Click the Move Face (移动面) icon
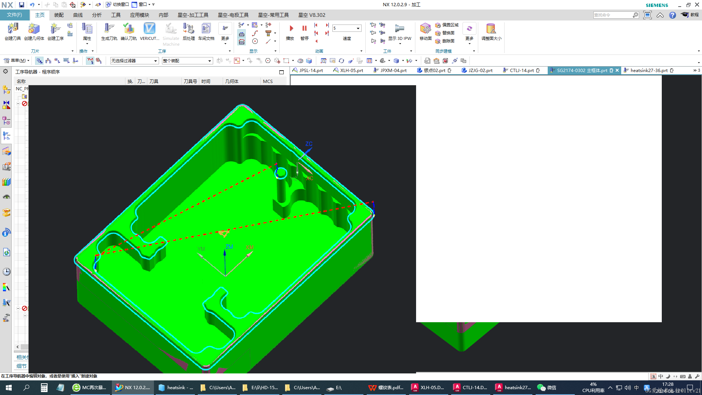702x395 pixels. [x=425, y=29]
